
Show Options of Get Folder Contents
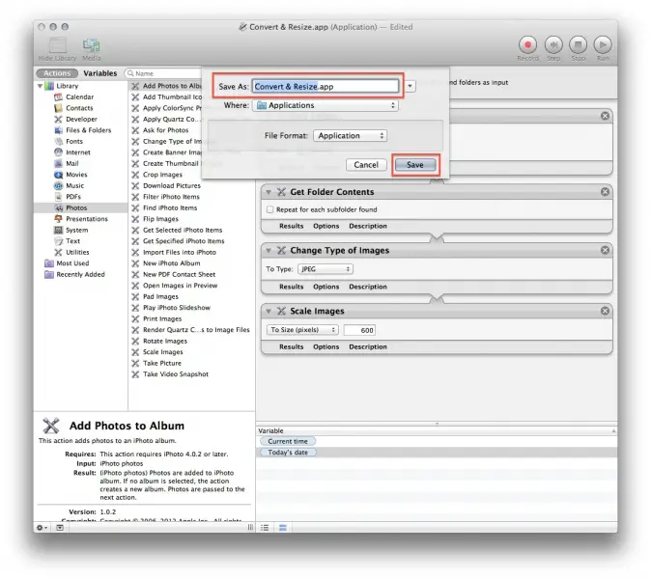[x=325, y=226]
